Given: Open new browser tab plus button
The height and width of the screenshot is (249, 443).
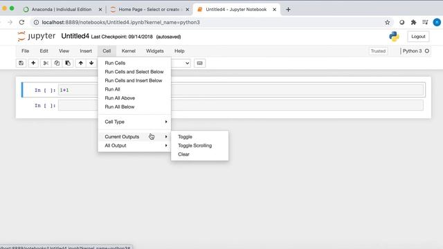Looking at the screenshot, I should coord(288,10).
